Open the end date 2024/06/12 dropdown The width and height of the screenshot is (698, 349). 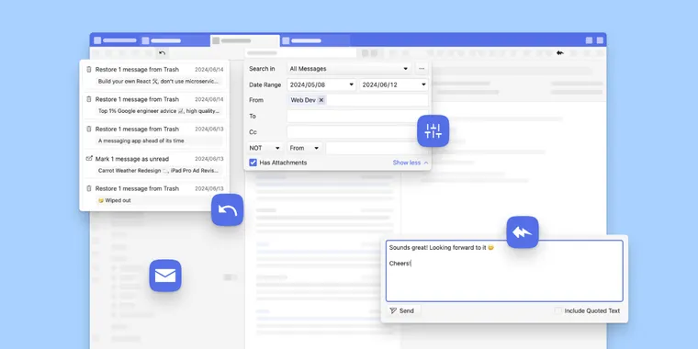pyautogui.click(x=394, y=84)
